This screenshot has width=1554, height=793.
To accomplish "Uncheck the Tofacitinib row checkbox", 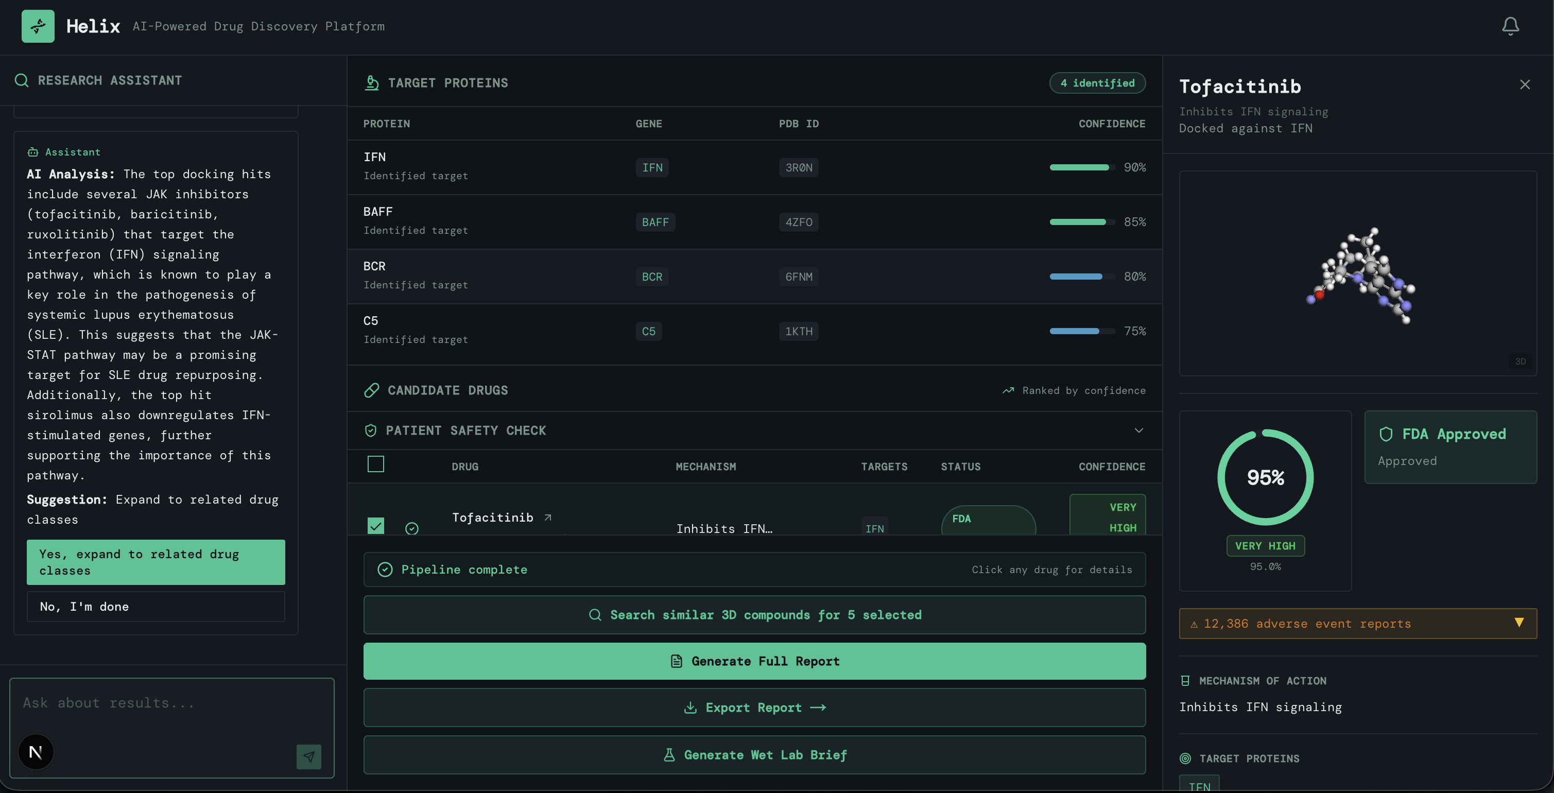I will coord(376,525).
